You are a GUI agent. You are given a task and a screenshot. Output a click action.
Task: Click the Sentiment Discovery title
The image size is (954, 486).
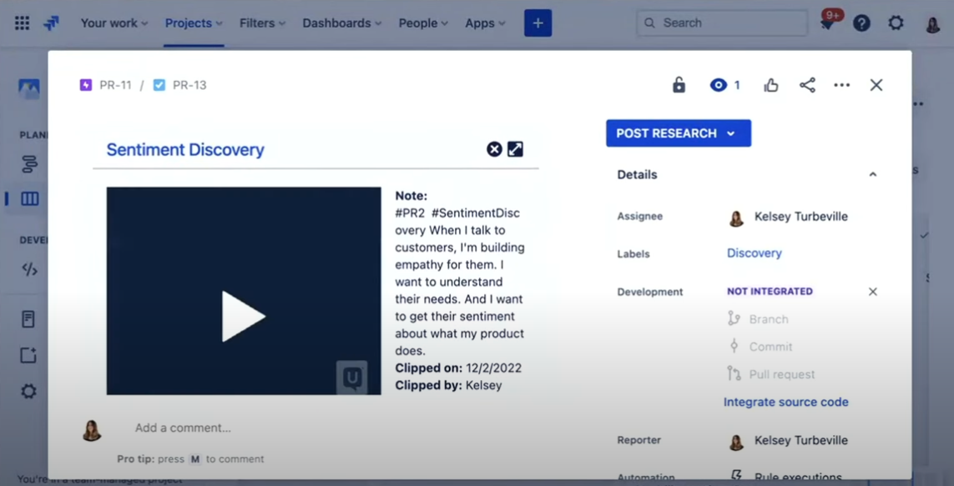pos(185,149)
